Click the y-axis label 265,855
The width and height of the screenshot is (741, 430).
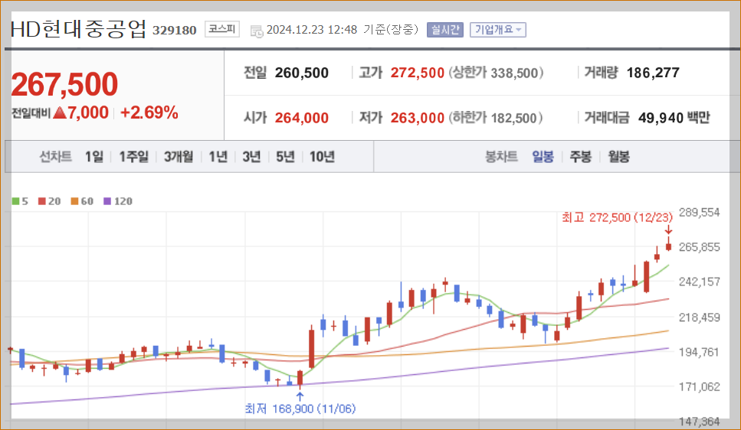click(x=700, y=247)
